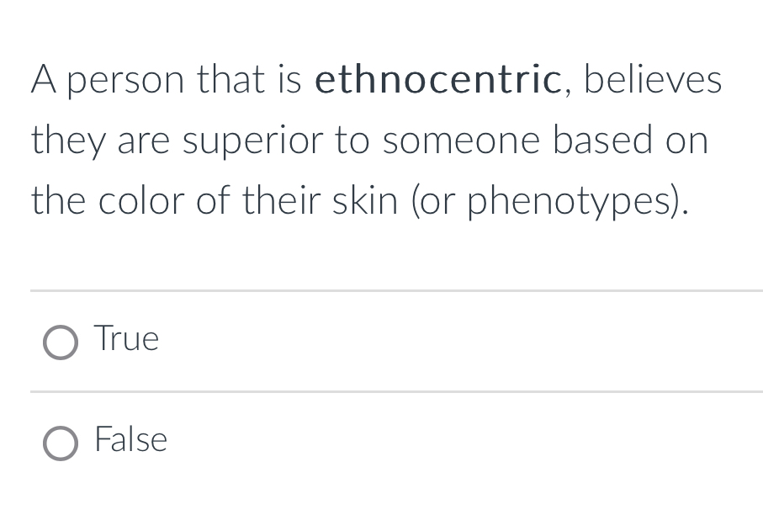Choose False for the ethnocentric question
Screen dimensions: 763x531
point(60,443)
